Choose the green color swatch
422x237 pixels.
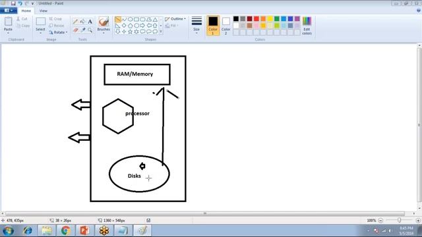tap(277, 18)
